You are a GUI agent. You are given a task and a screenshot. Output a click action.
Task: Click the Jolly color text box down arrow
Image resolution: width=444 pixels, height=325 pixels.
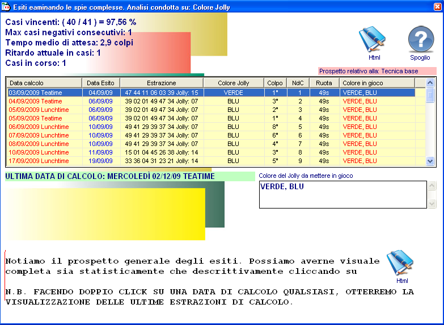[432, 203]
